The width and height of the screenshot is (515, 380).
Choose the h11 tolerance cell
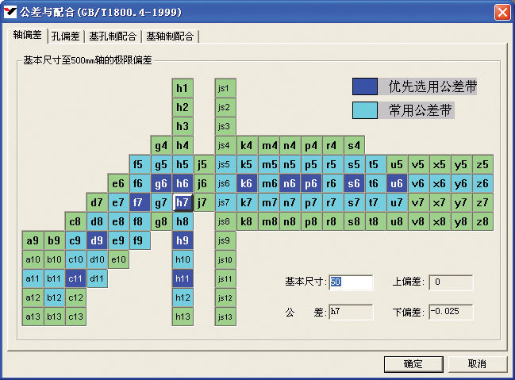[x=183, y=278]
